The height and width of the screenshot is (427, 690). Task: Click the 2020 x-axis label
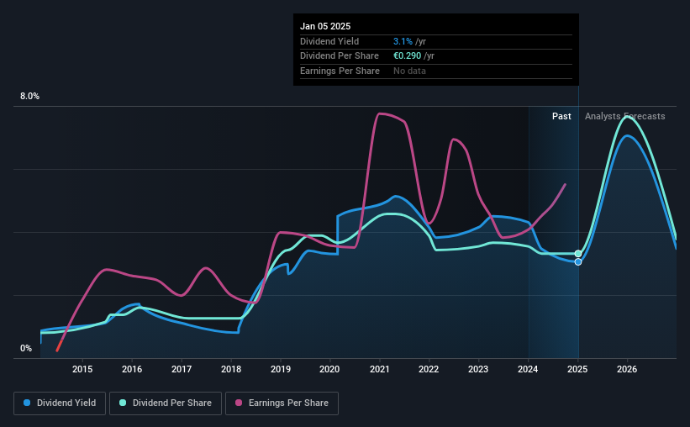coord(329,369)
